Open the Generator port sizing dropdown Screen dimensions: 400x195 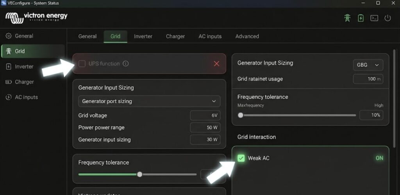pos(149,101)
